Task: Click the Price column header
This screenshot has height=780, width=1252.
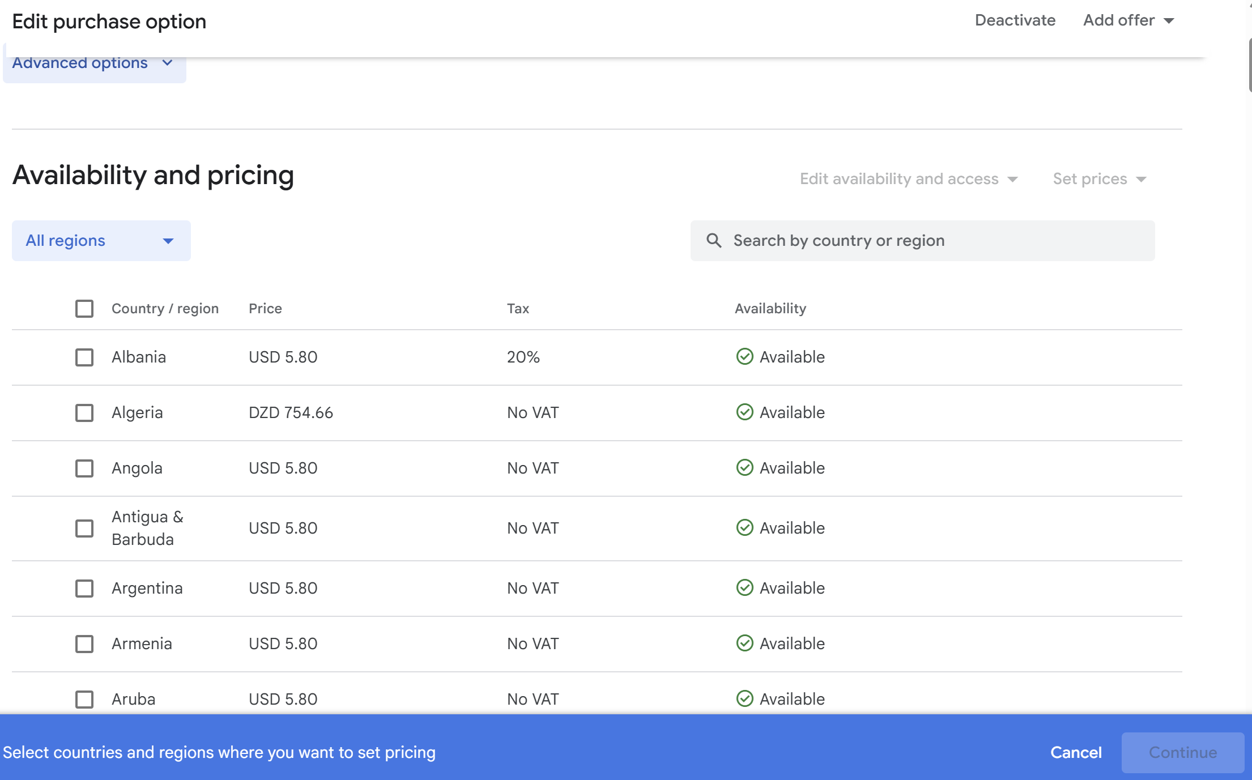Action: tap(265, 309)
